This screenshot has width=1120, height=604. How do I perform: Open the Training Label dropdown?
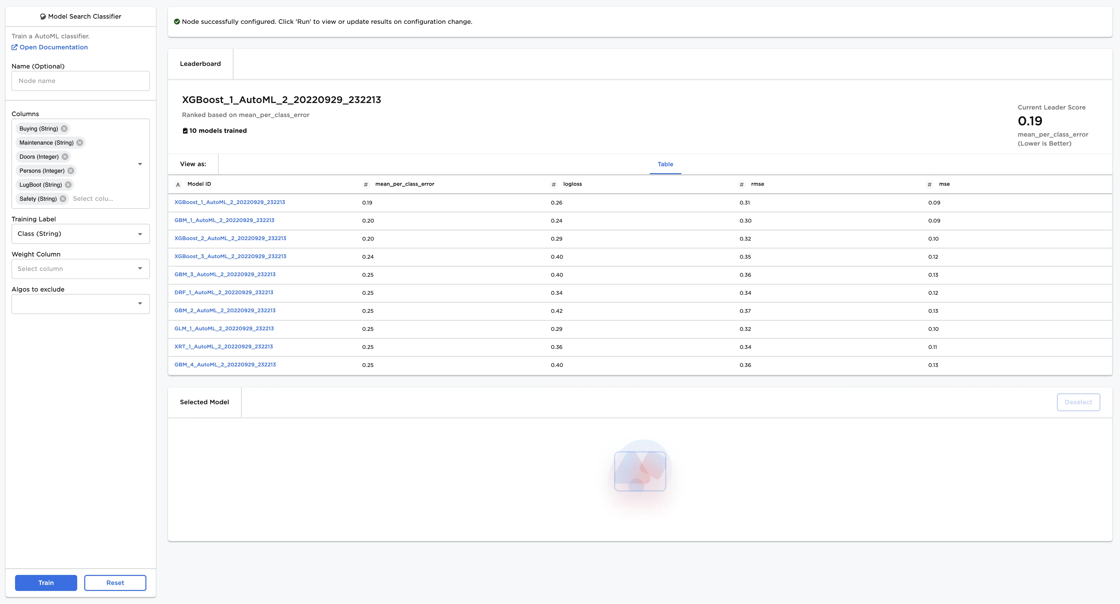pyautogui.click(x=80, y=234)
